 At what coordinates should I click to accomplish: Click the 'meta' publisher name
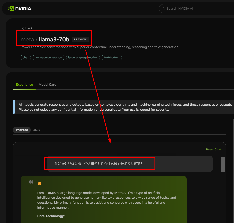[x=27, y=40]
